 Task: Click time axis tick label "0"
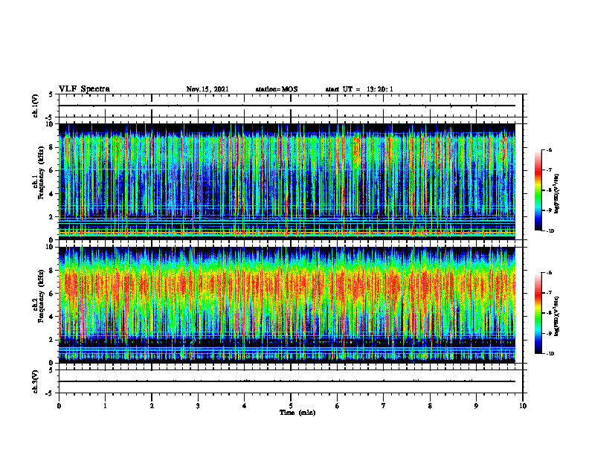point(59,406)
